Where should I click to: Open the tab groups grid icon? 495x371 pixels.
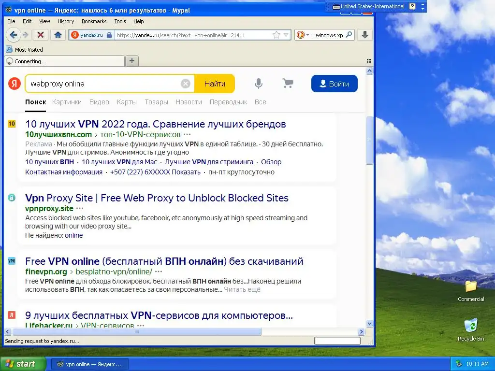[368, 61]
